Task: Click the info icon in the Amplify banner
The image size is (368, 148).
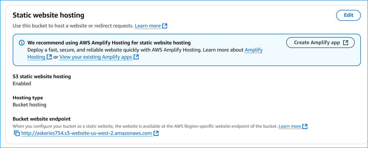Action: (21, 42)
